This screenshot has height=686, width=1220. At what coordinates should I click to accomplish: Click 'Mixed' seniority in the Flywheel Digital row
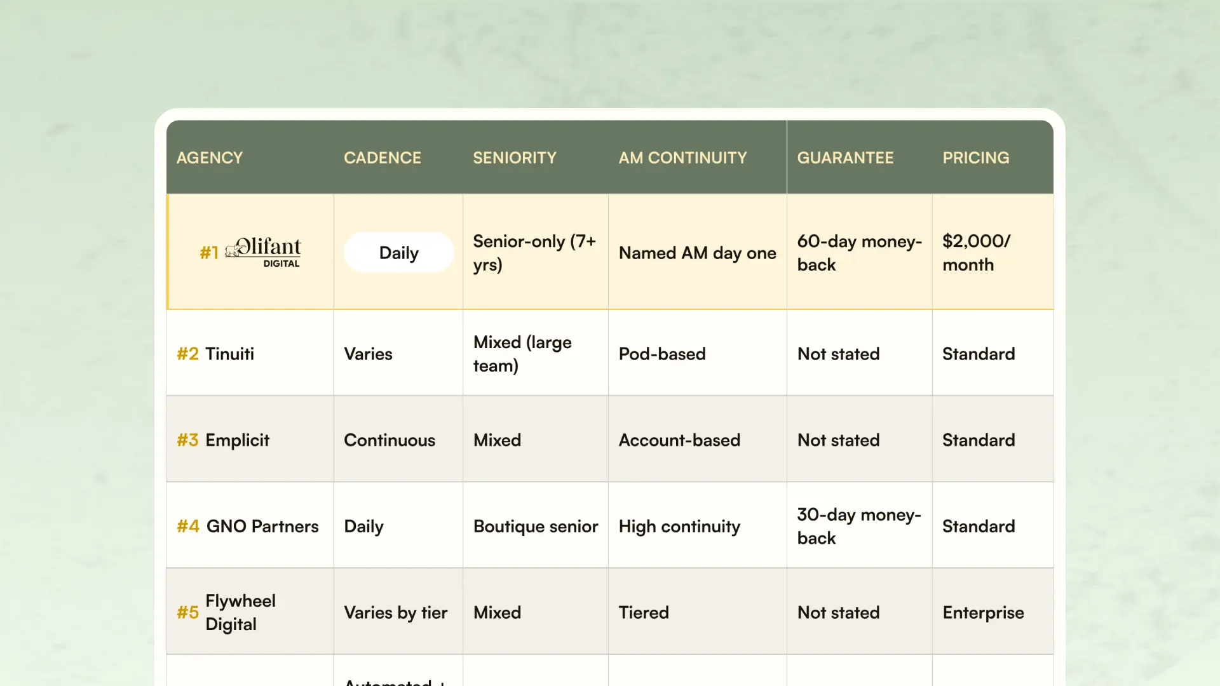pos(536,612)
